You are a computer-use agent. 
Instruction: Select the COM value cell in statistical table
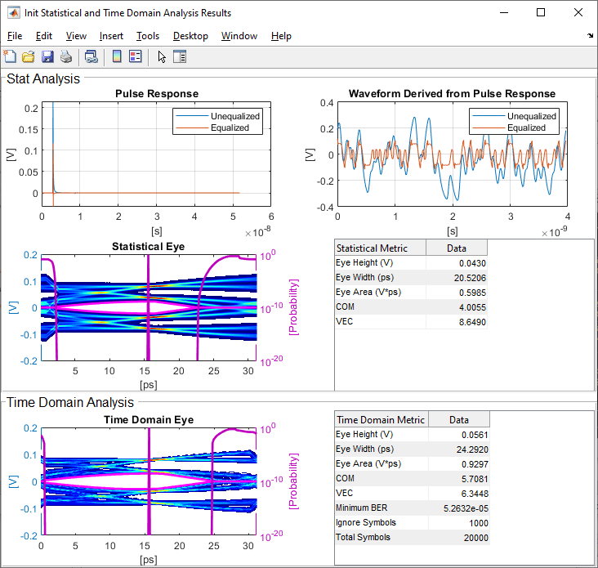[x=457, y=306]
